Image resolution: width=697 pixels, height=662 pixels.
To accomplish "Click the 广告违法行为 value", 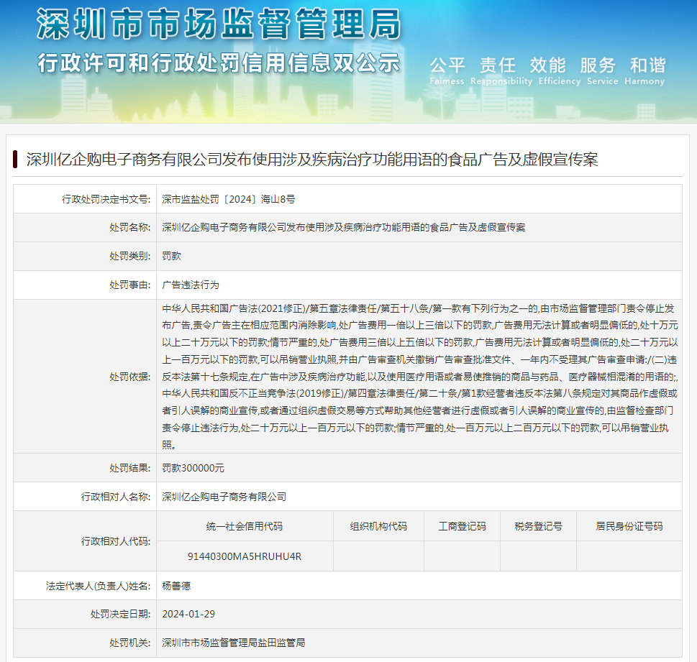I will (191, 285).
